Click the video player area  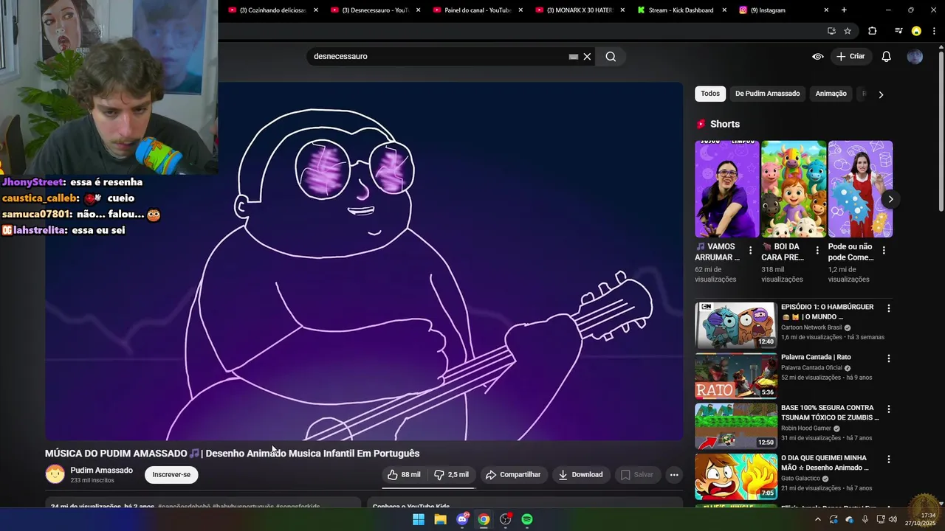(x=364, y=261)
